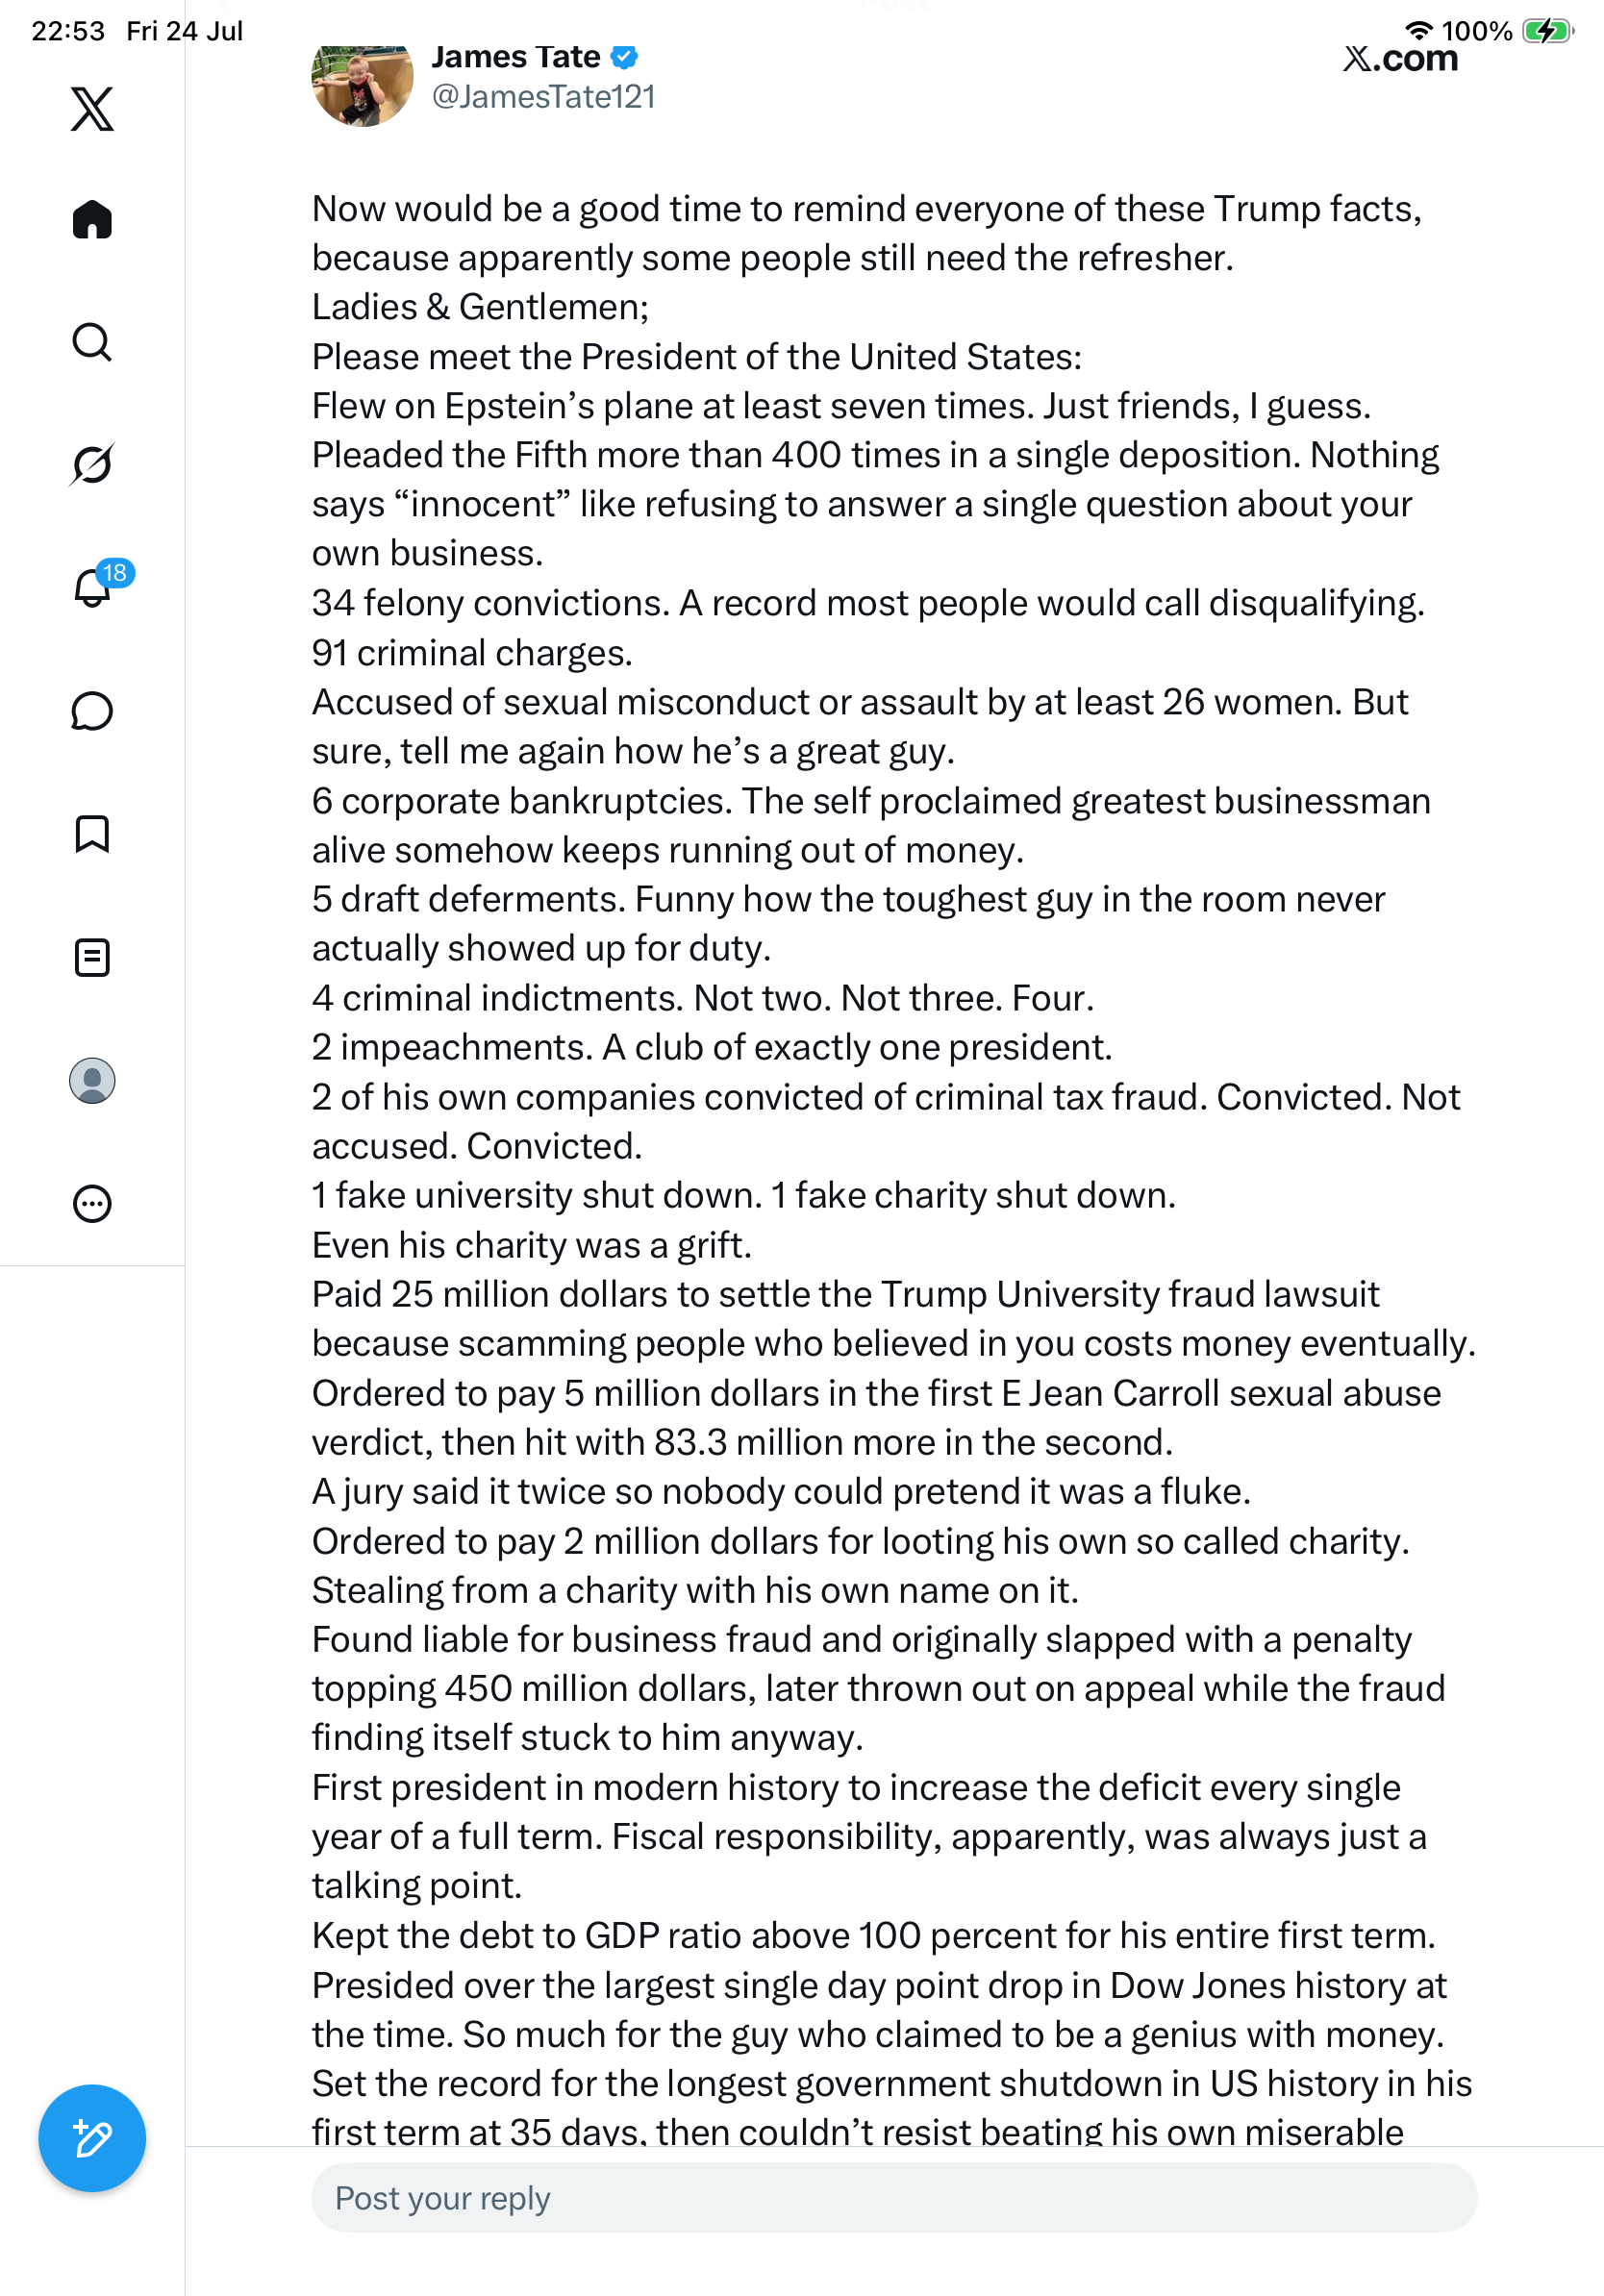Open the Profile avatar icon

[x=92, y=1080]
